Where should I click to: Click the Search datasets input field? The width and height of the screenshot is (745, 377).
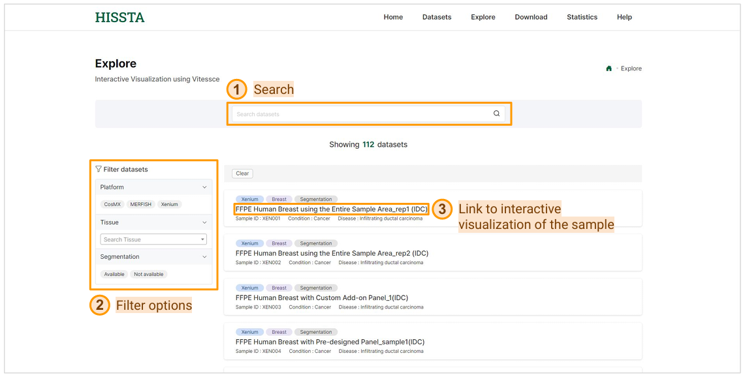point(359,114)
